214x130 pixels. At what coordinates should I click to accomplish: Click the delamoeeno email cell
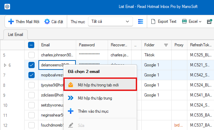tap(57, 65)
